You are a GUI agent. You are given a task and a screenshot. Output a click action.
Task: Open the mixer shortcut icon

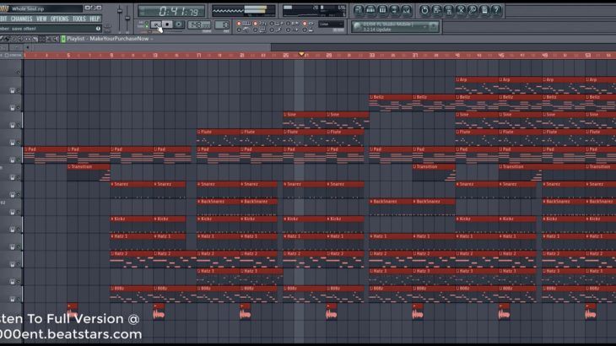pyautogui.click(x=407, y=10)
